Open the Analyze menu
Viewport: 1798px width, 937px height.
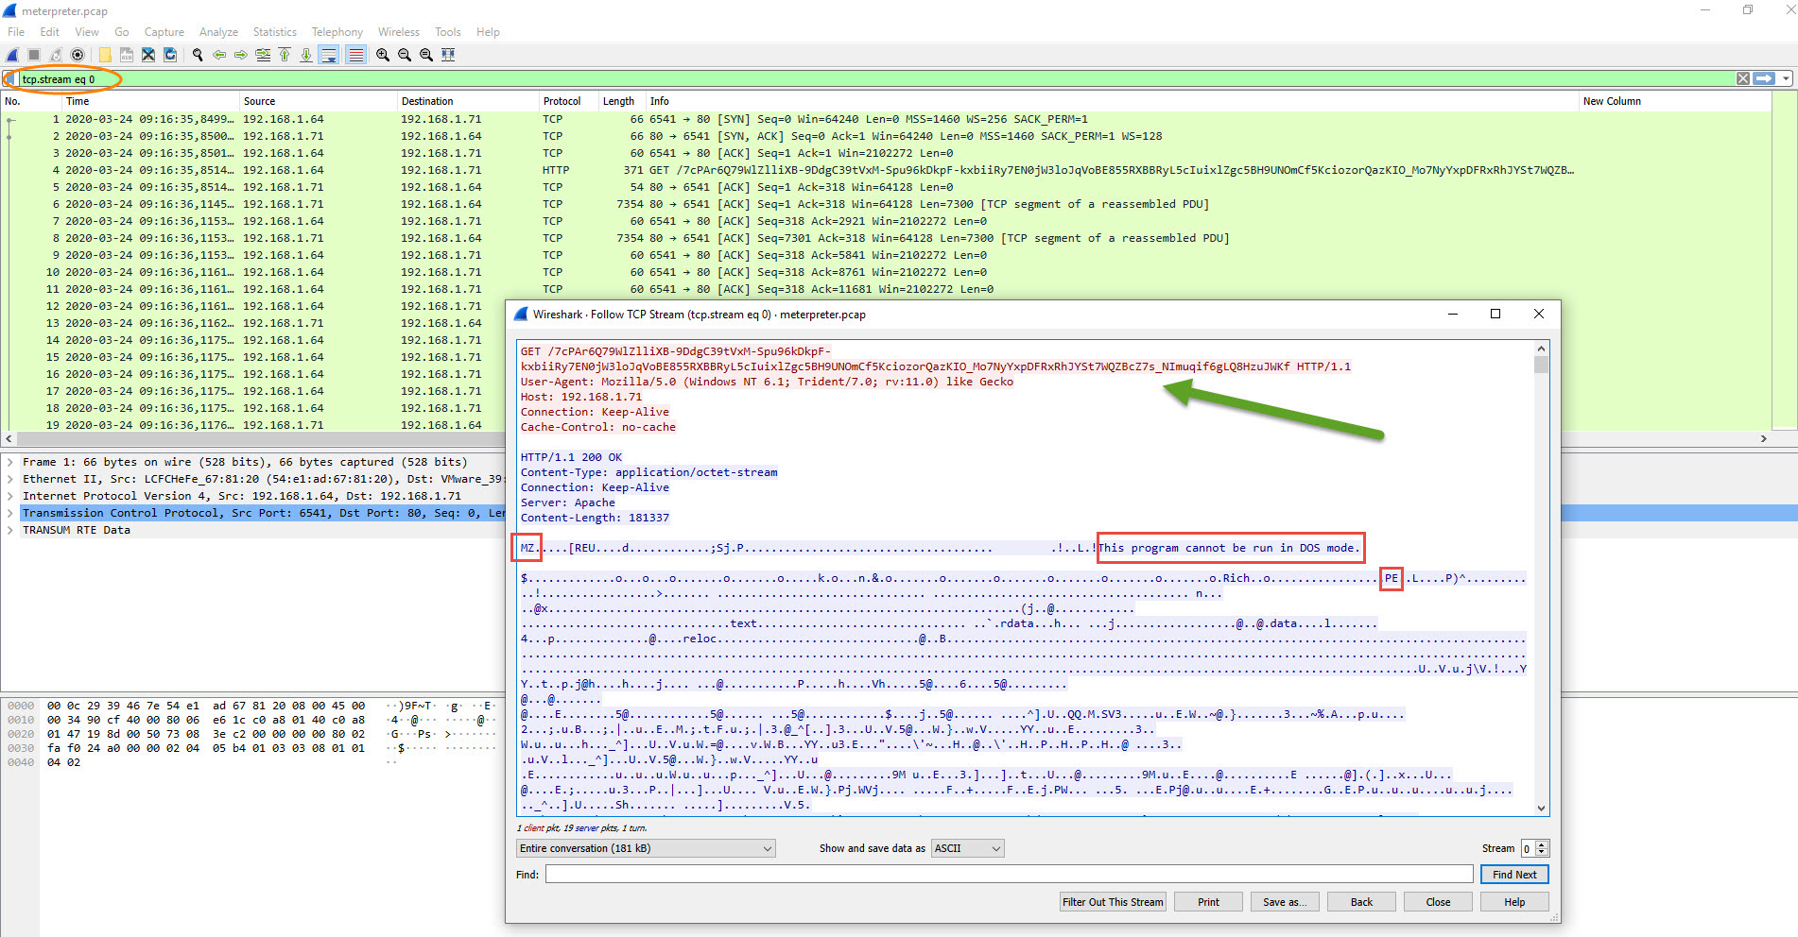[x=218, y=32]
